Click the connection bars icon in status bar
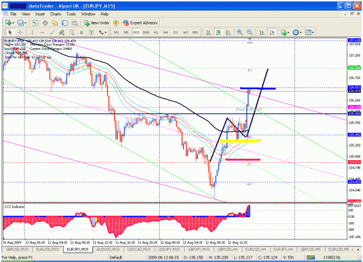The height and width of the screenshot is (262, 363). pos(311,257)
